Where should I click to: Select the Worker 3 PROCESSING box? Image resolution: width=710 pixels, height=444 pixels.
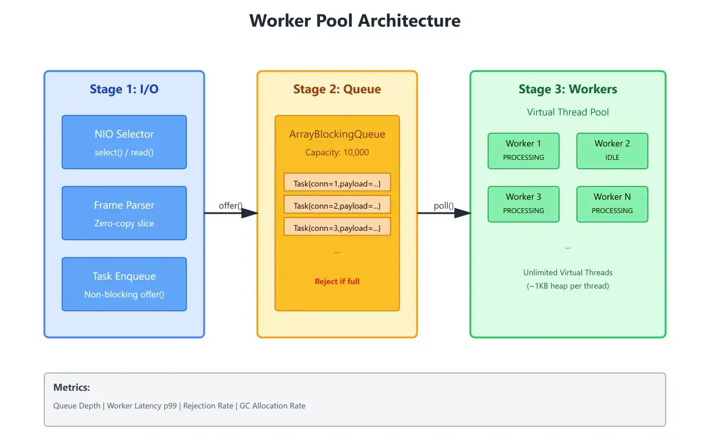pyautogui.click(x=524, y=204)
